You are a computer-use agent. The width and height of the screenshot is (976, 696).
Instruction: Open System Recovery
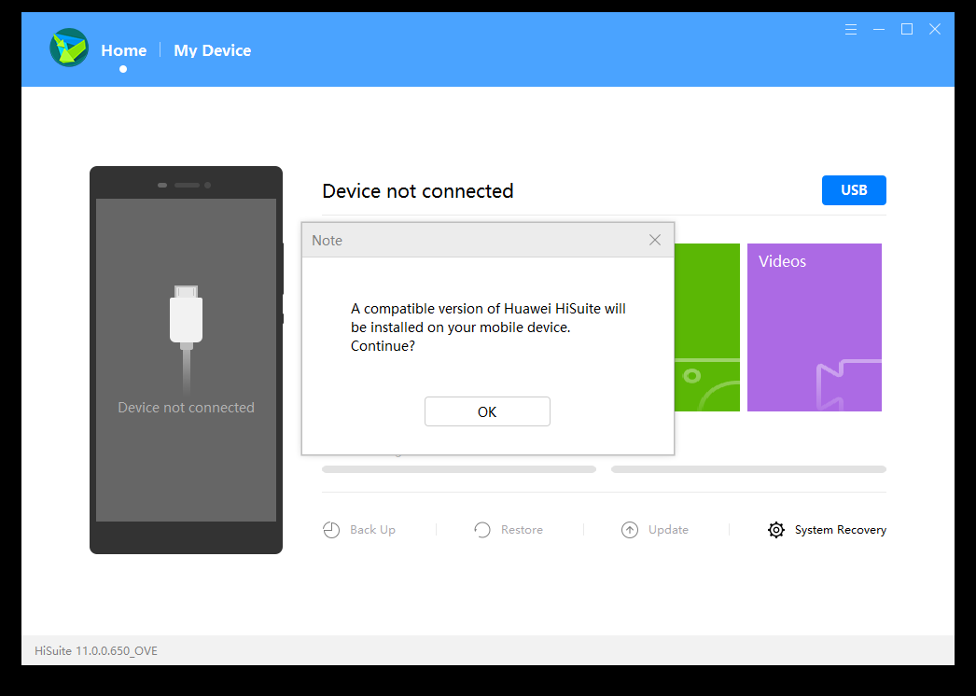(841, 530)
